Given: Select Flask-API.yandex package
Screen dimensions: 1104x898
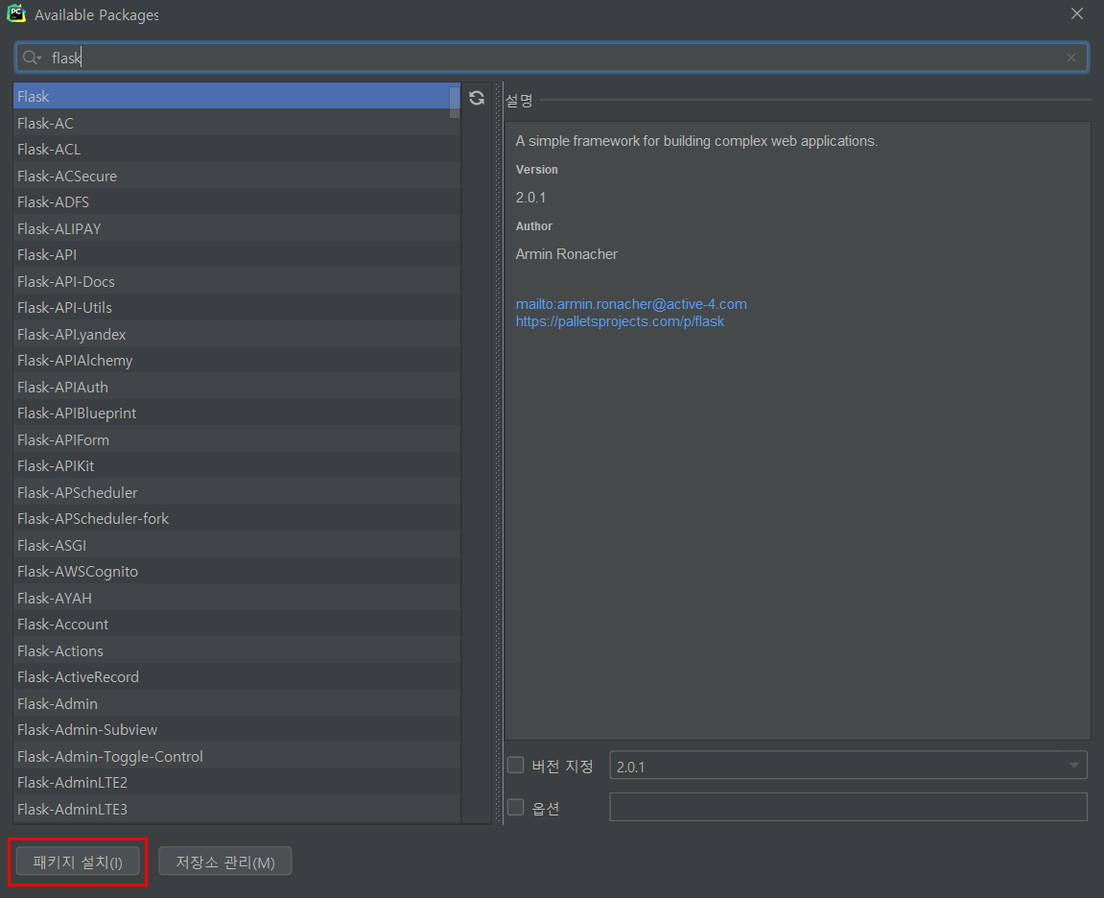Looking at the screenshot, I should pyautogui.click(x=237, y=335).
